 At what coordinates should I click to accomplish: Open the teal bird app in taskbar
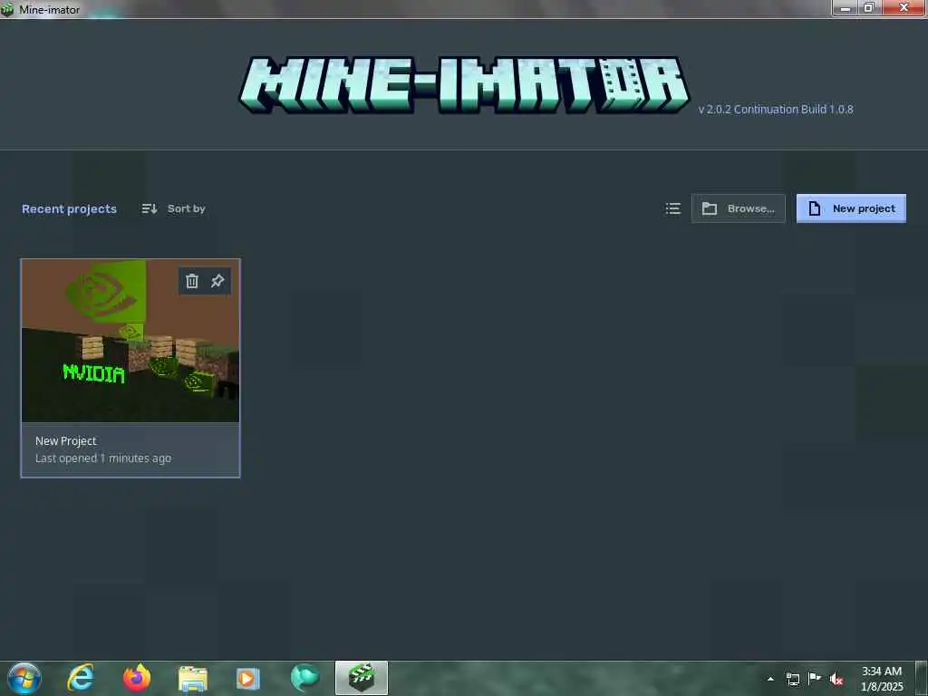304,678
